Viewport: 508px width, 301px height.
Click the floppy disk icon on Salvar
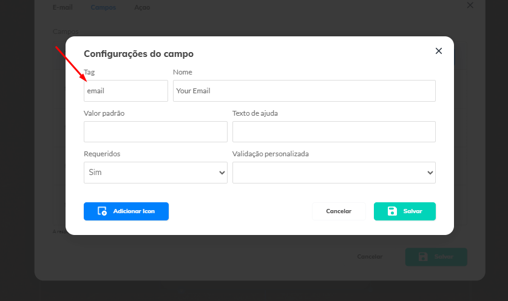click(x=392, y=211)
